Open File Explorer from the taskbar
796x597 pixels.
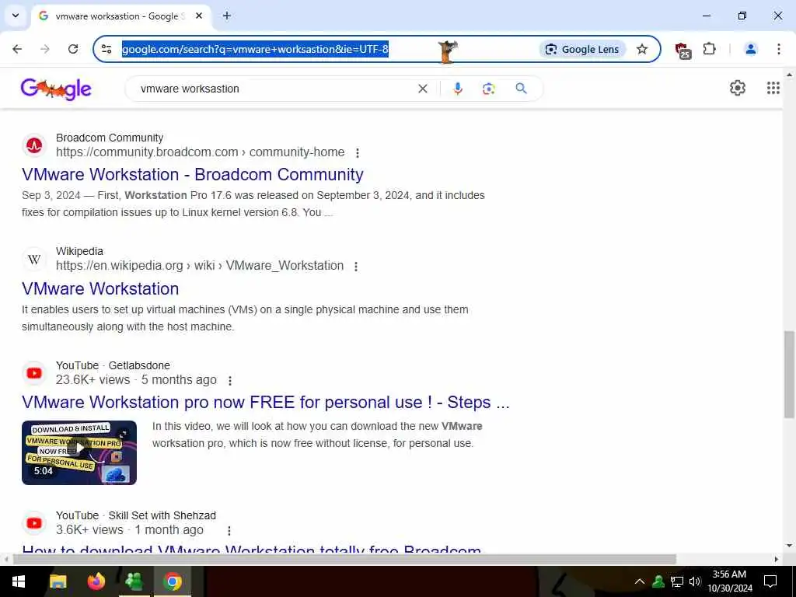(58, 581)
